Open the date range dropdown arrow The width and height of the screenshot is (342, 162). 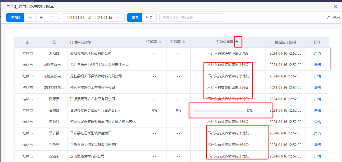pos(118,17)
